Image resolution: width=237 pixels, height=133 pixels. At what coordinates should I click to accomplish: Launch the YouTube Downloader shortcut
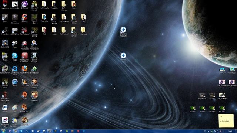[x=24, y=45]
